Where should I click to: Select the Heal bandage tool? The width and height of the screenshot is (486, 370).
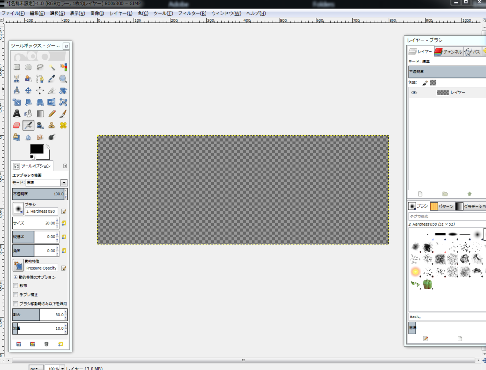[x=63, y=125]
